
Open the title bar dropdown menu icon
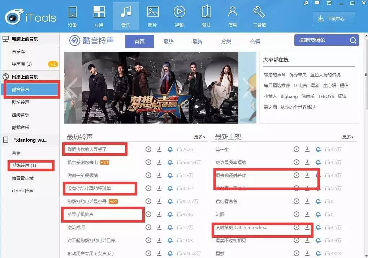(x=329, y=3)
